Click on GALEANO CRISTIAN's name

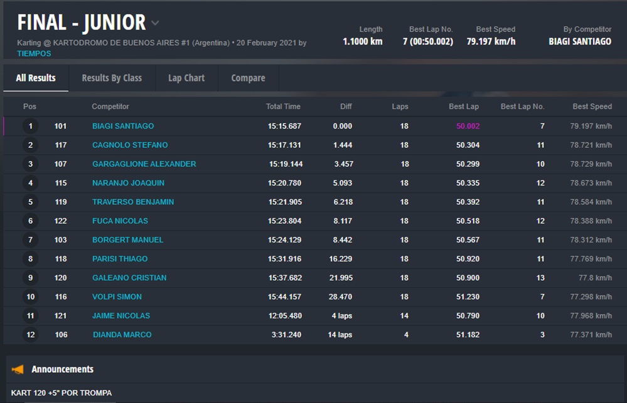pos(129,278)
